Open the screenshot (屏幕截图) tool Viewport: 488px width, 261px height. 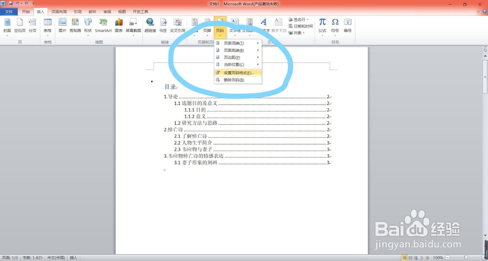tap(133, 27)
